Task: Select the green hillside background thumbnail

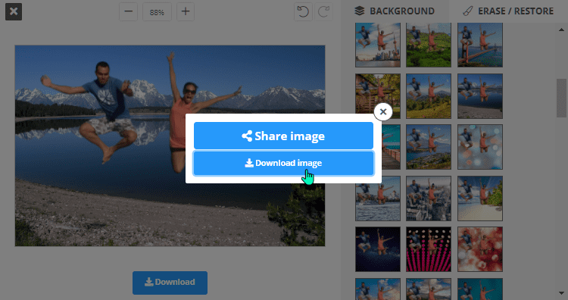Action: 429,45
